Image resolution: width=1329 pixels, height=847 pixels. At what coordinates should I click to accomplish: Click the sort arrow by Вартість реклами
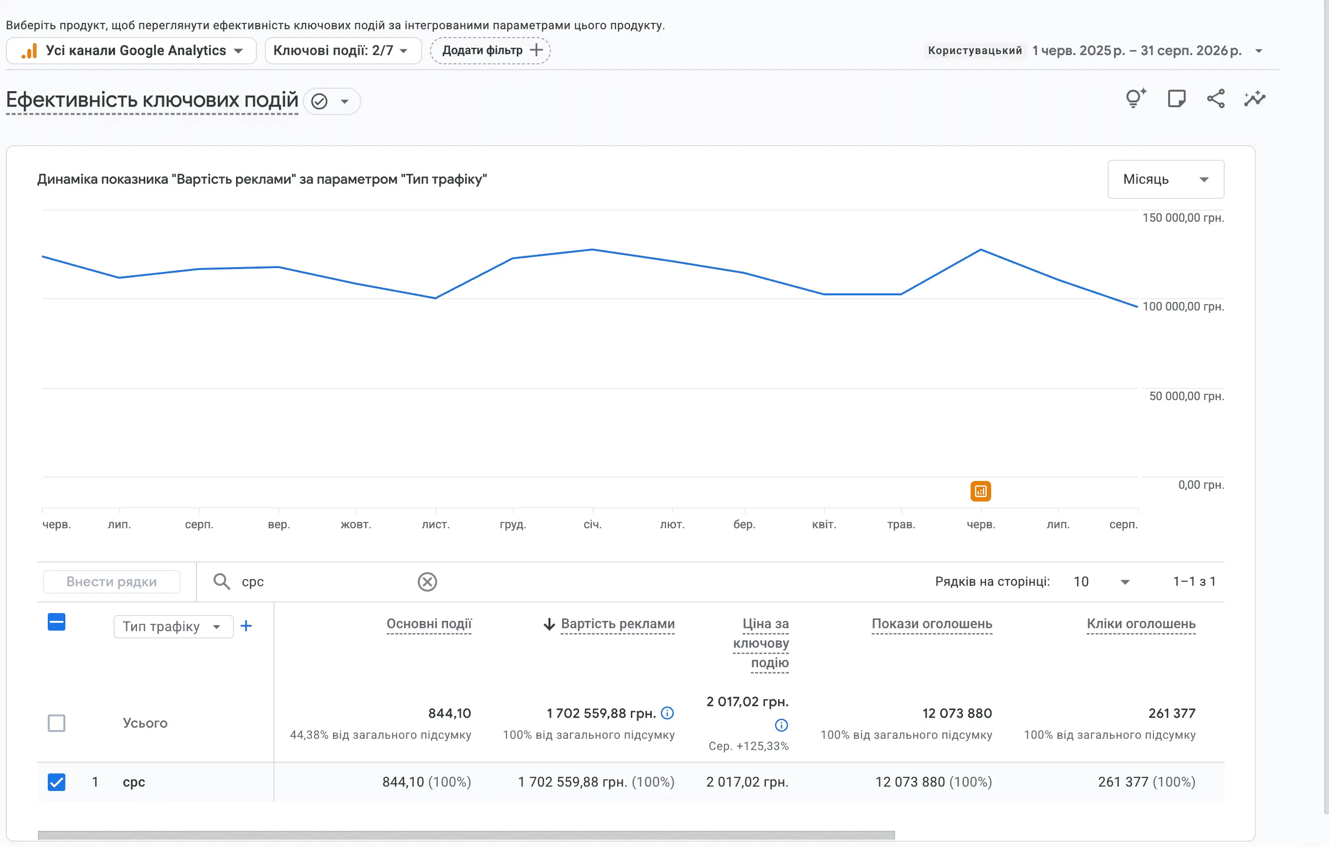(548, 624)
